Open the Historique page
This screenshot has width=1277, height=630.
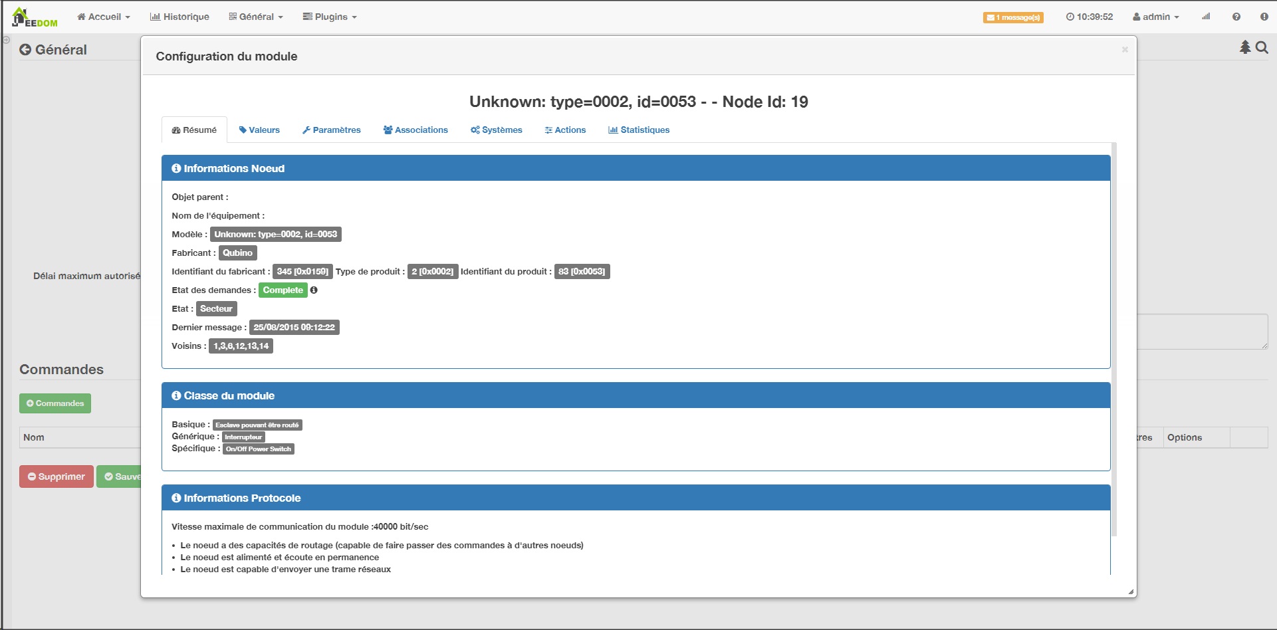click(179, 17)
